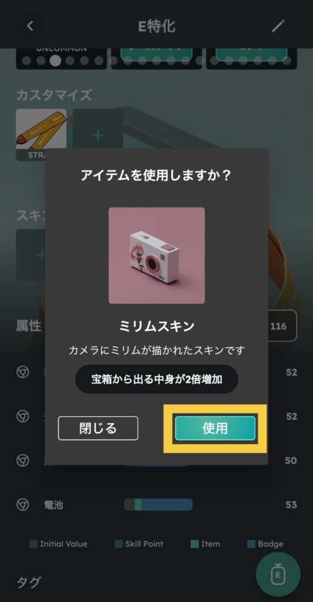
Task: Tap the ミリムスキン camera image
Action: click(x=156, y=256)
